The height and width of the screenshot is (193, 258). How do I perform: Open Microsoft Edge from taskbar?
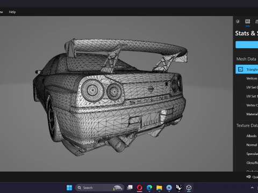pos(149,188)
